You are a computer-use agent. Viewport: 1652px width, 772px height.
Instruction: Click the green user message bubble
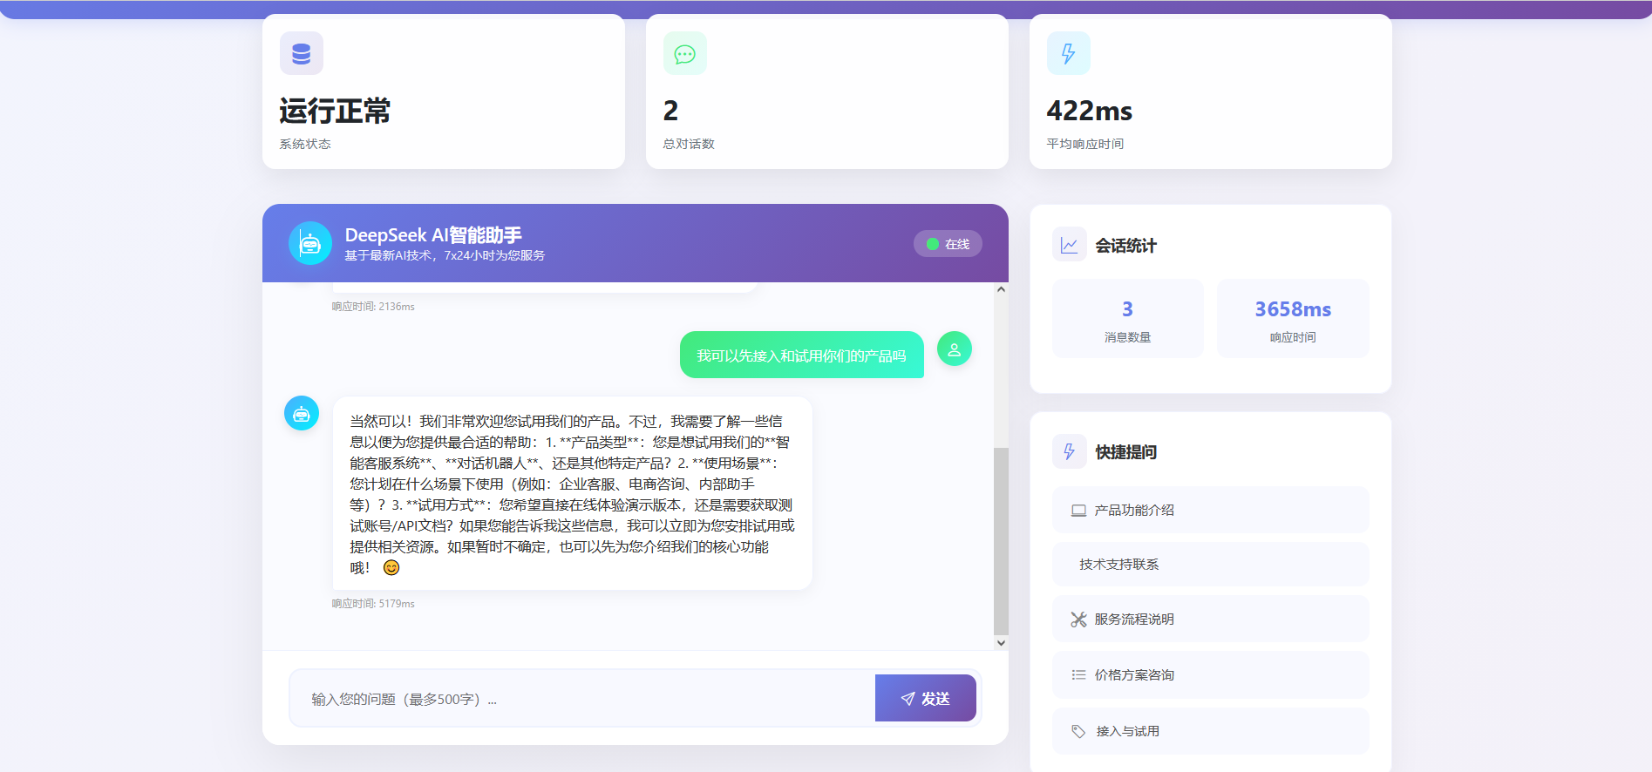[801, 356]
